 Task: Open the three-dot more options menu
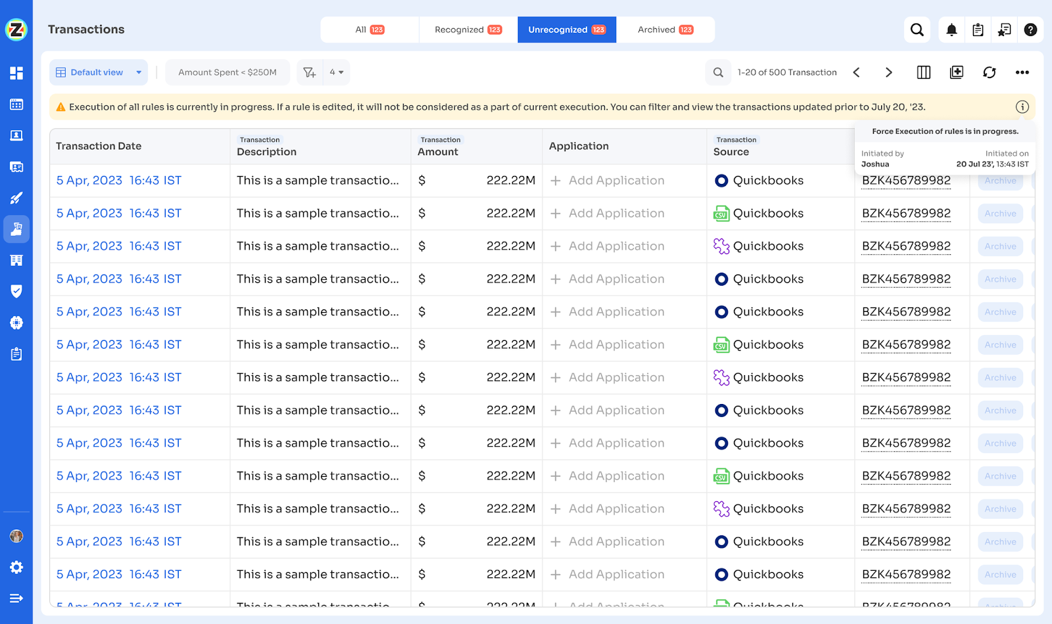coord(1022,72)
